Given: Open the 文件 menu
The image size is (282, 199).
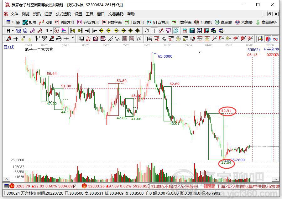Looking at the screenshot, I should coord(14,14).
